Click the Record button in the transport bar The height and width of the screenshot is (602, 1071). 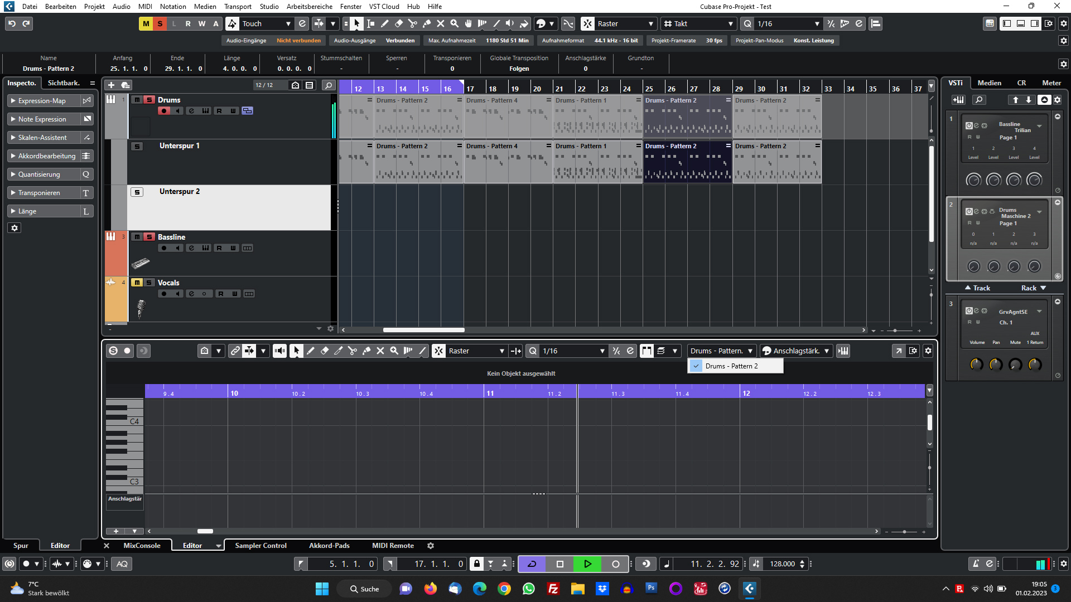615,564
